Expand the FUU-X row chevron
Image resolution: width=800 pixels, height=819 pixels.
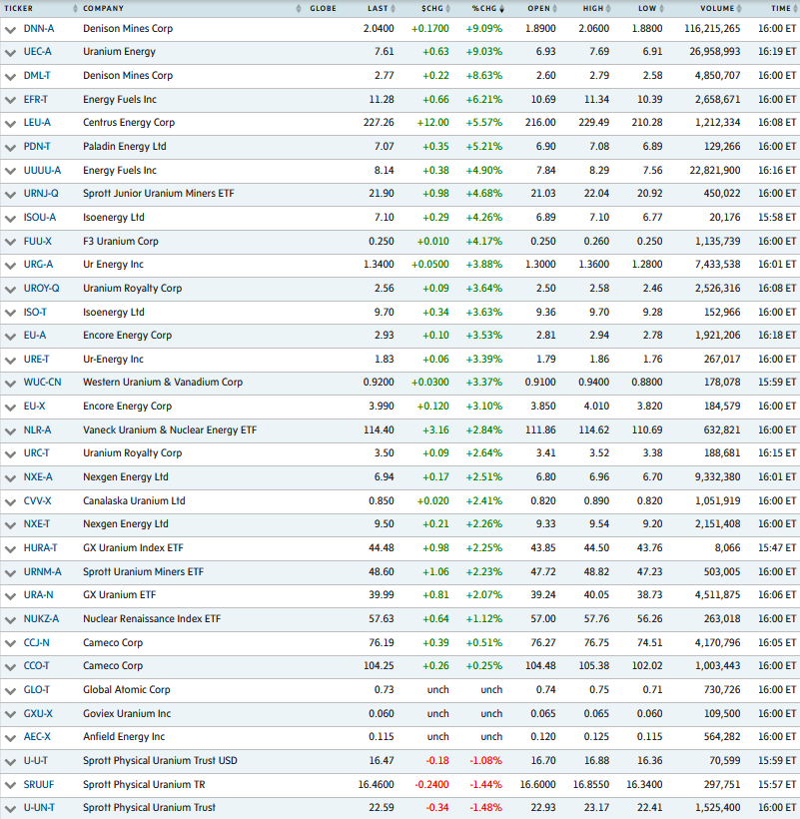click(10, 243)
